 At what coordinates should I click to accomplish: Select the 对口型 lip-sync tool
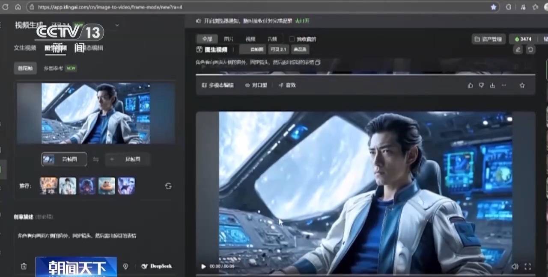256,85
